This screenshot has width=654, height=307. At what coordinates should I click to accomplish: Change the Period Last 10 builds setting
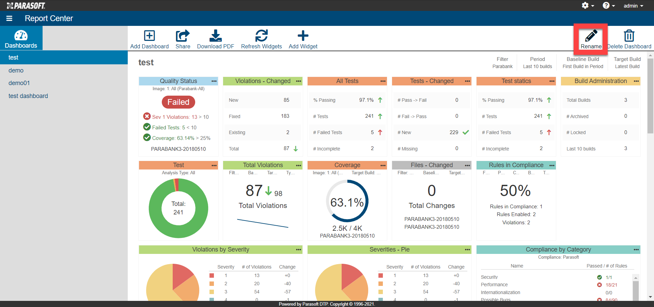538,63
